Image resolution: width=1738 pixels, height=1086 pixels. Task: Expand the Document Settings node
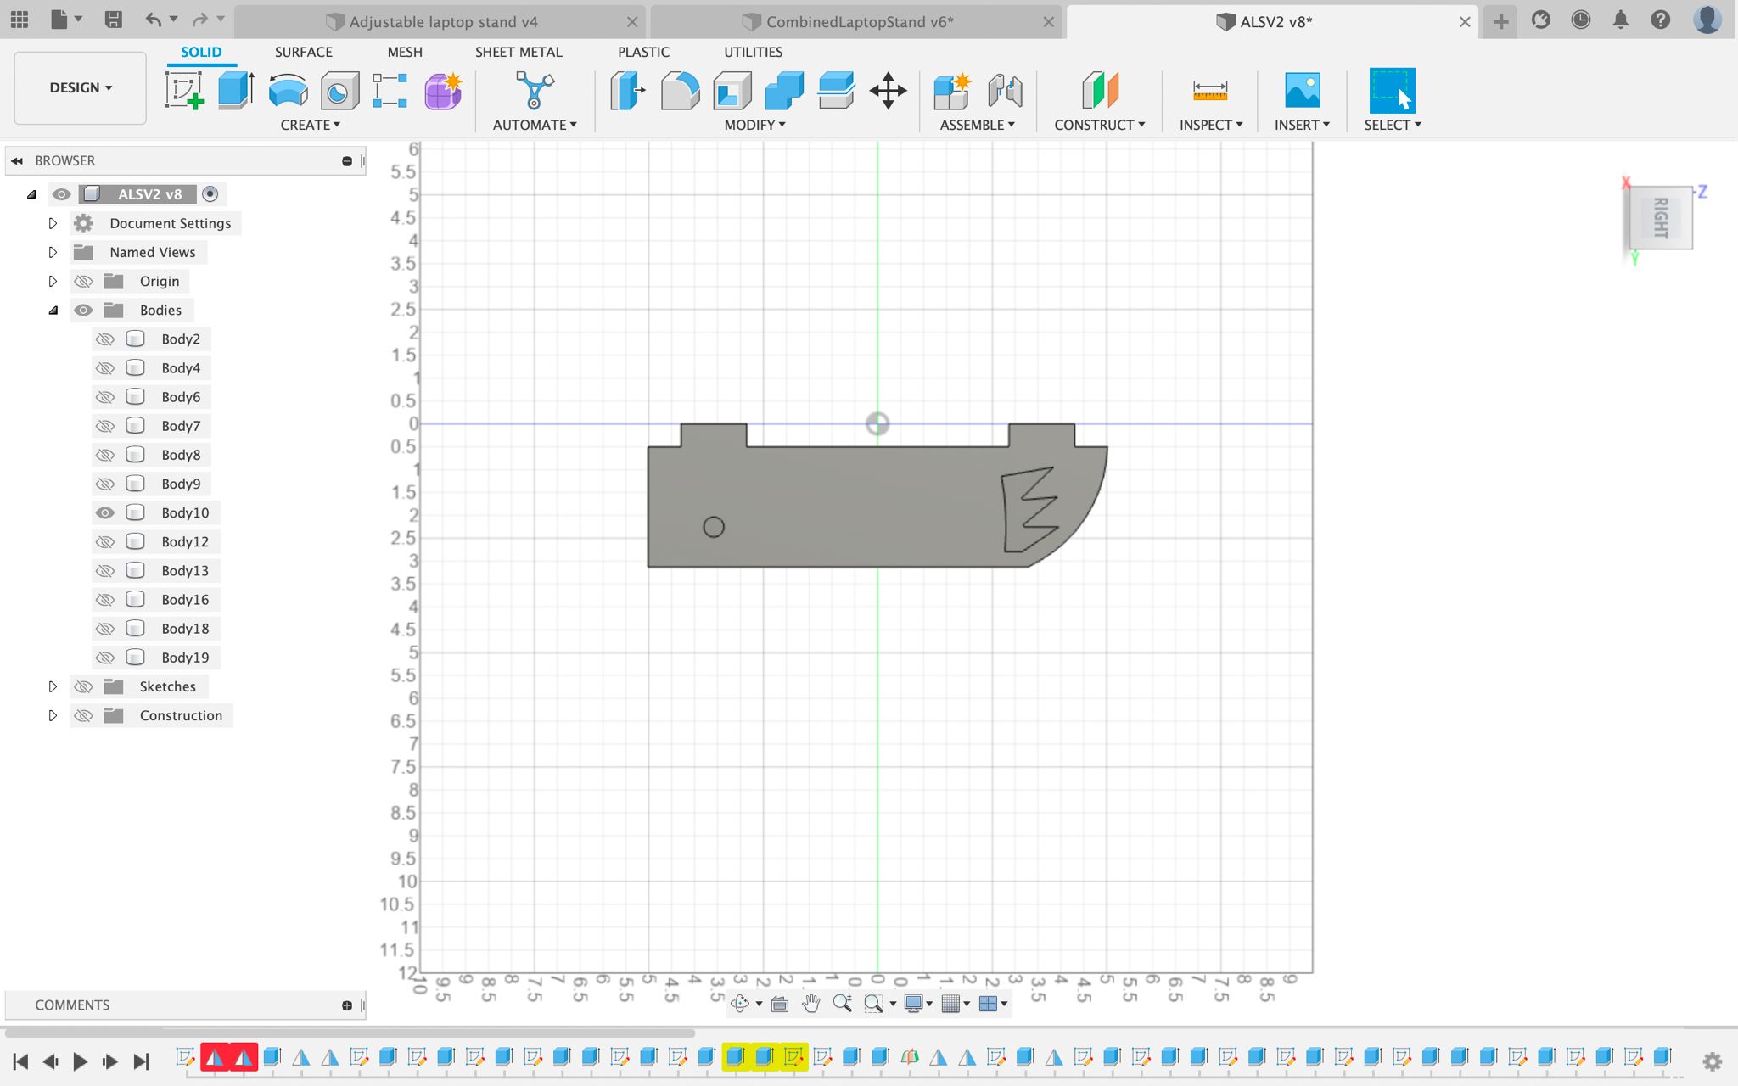point(53,223)
